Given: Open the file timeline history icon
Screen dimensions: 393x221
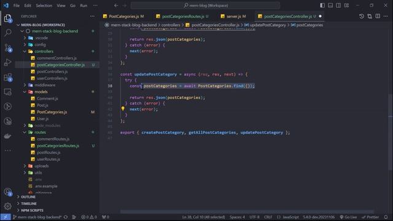Looking at the screenshot, I should [362, 17].
